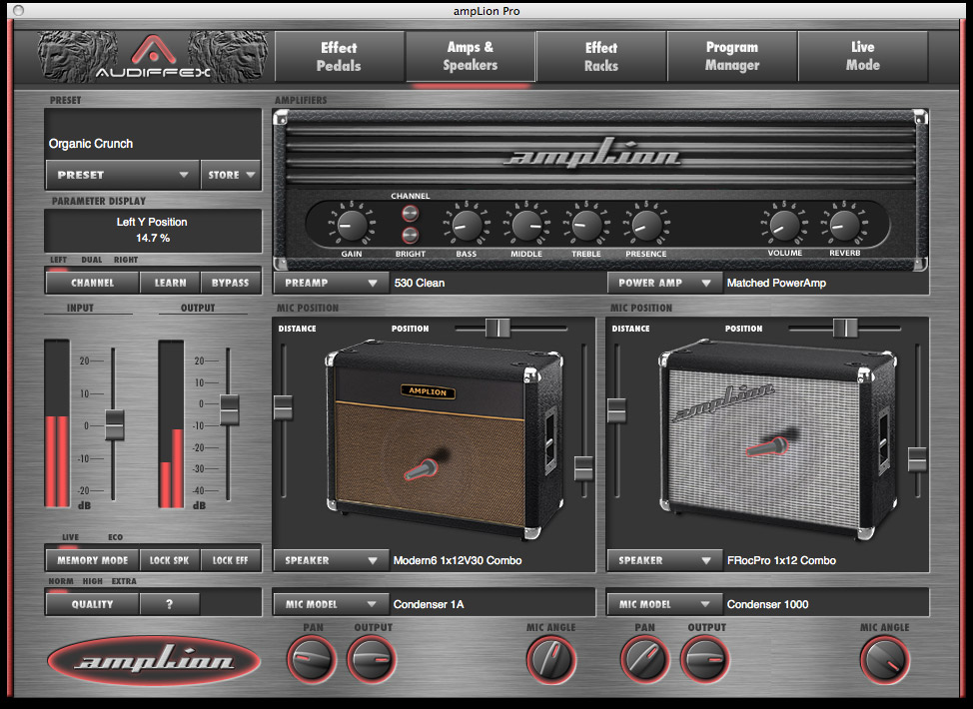Toggle Lock Eff
This screenshot has width=973, height=709.
[230, 560]
